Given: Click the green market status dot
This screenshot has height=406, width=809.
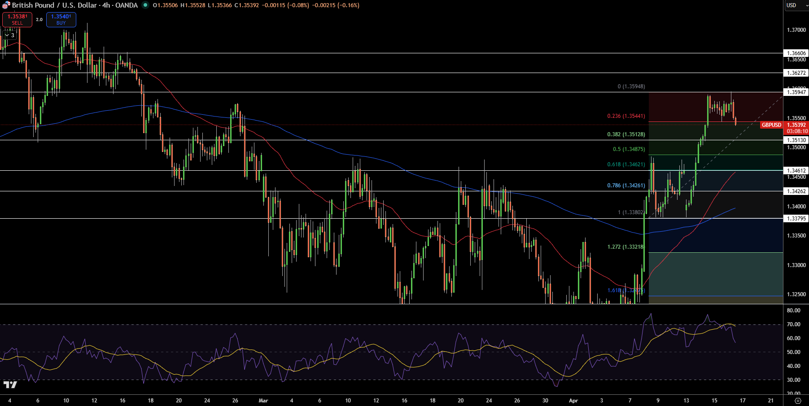Looking at the screenshot, I should (x=145, y=5).
